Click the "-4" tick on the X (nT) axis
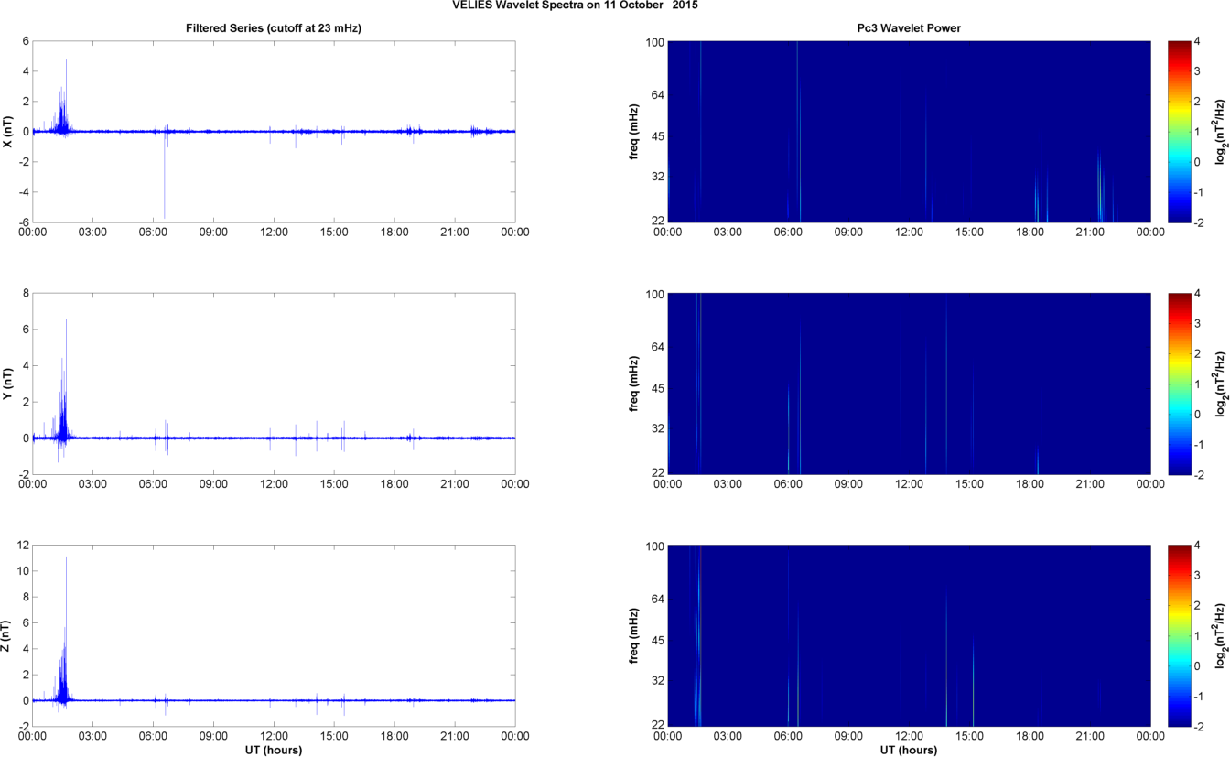1230x757 pixels. coord(25,191)
